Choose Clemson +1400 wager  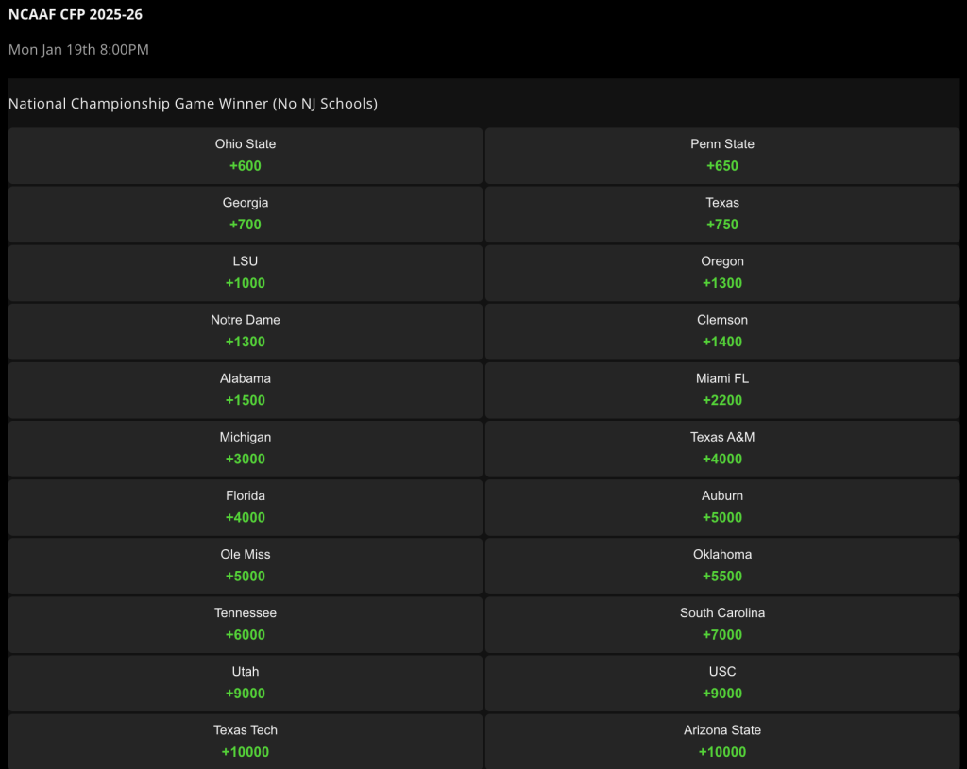tap(722, 331)
